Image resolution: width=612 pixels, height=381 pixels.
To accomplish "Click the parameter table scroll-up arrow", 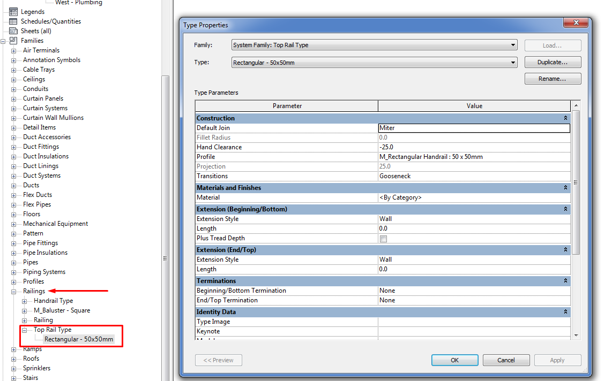I will tap(576, 105).
